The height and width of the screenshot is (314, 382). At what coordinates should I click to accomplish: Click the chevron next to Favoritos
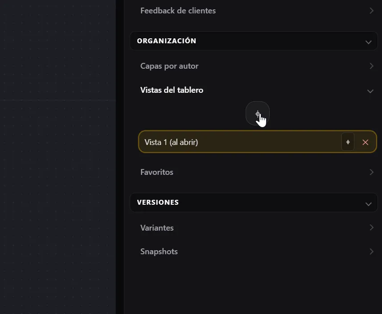click(x=371, y=172)
